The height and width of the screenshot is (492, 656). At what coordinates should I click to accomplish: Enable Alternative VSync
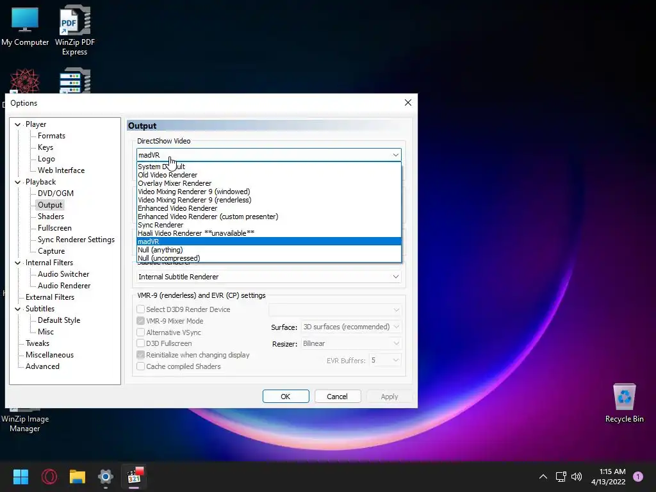pos(141,332)
